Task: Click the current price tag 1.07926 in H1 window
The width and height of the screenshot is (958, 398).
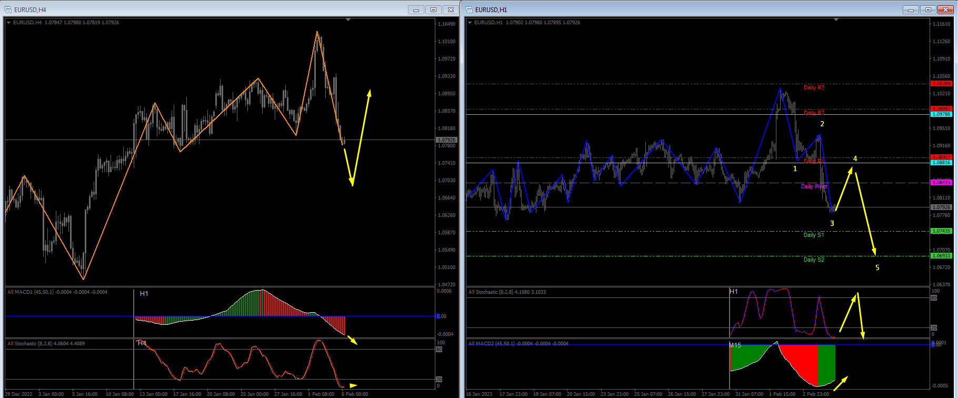Action: coord(941,207)
